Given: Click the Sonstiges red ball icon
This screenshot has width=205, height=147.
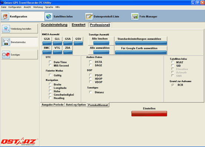Looking at the screenshot, I should 6,55.
